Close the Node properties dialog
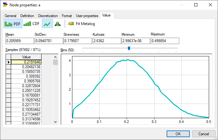 [210, 5]
